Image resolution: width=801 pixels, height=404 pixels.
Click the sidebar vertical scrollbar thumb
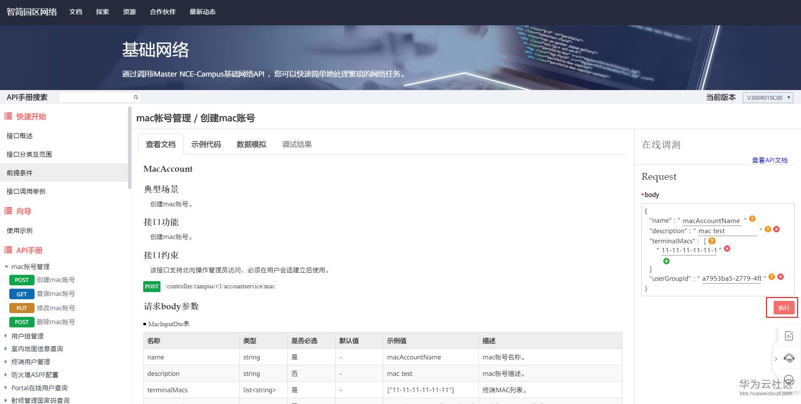coord(130,147)
